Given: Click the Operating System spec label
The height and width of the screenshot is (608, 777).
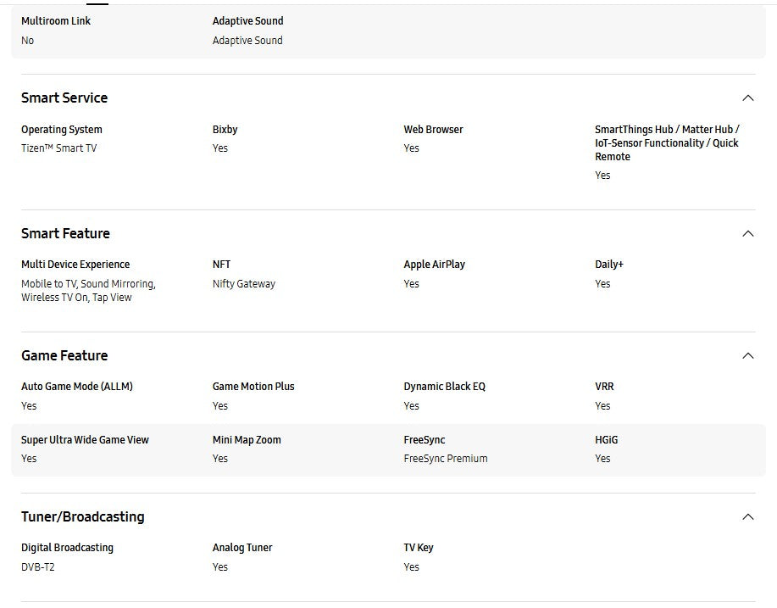Looking at the screenshot, I should [x=61, y=130].
